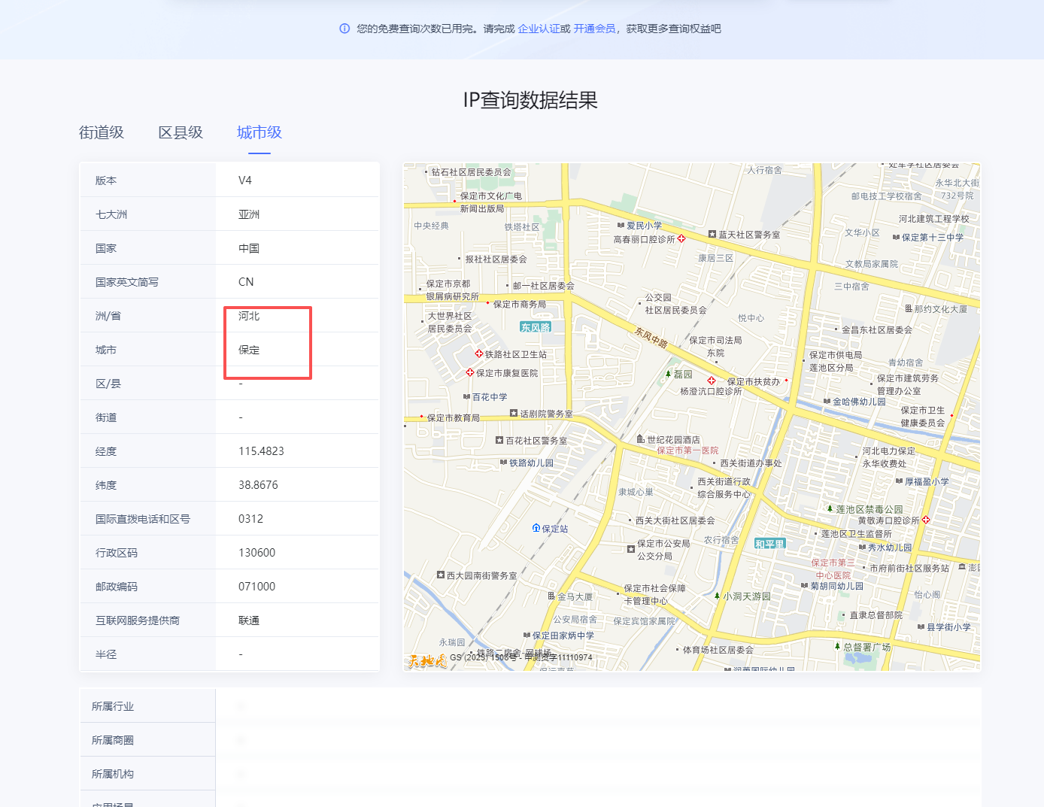Click the ISP value 联通
This screenshot has height=807, width=1044.
coord(249,620)
